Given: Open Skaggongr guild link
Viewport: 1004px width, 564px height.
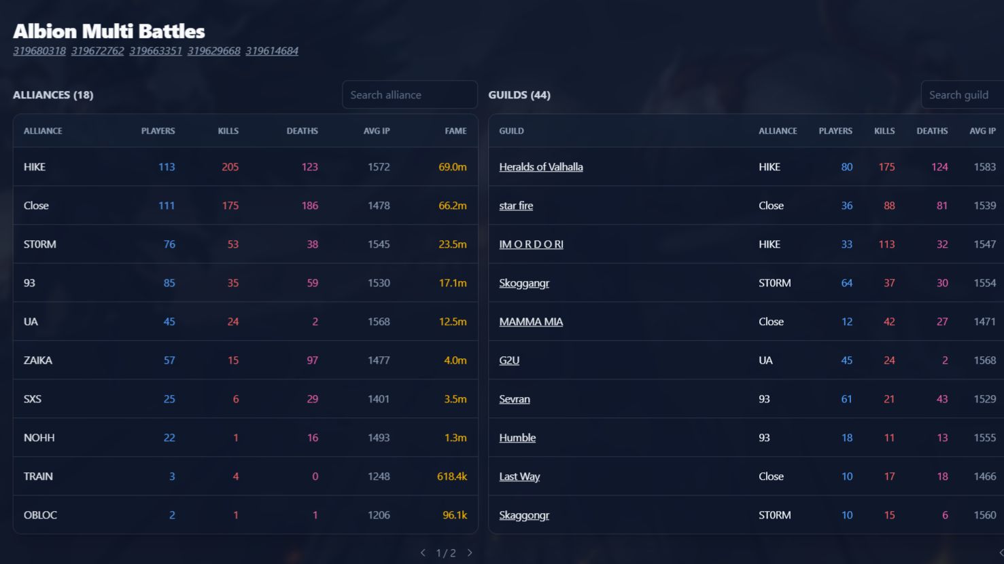Looking at the screenshot, I should point(524,515).
